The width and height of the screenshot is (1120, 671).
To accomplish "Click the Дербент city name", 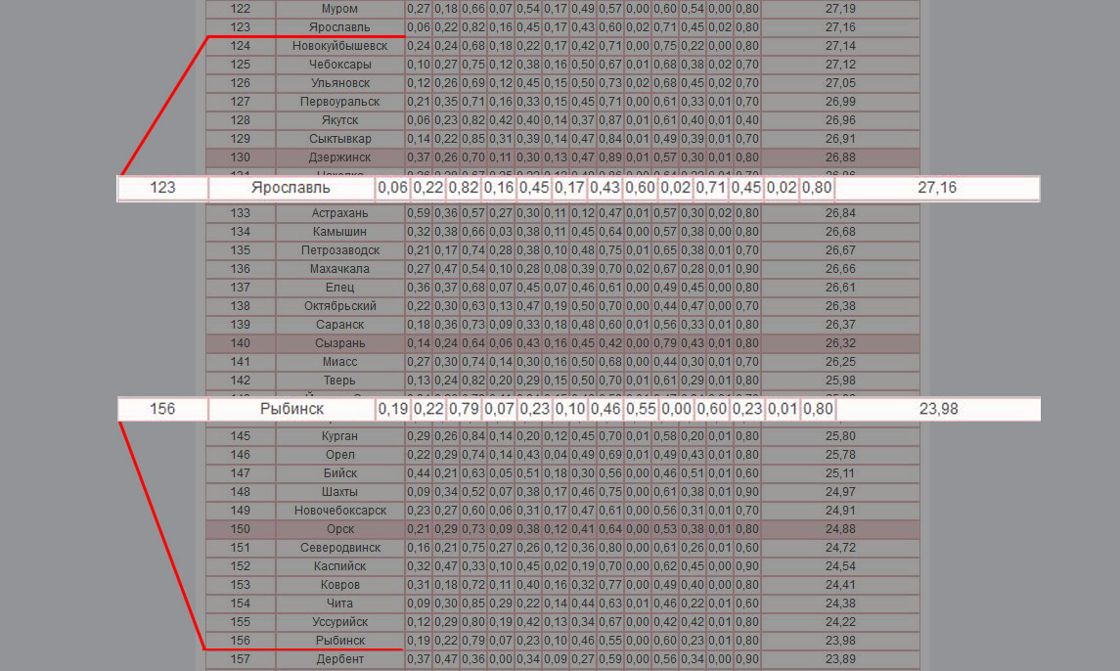I will 339,659.
